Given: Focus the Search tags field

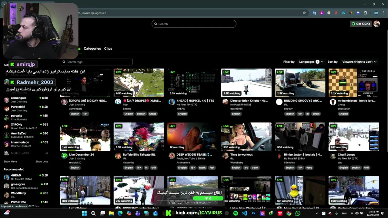Looking at the screenshot, I should (x=96, y=62).
